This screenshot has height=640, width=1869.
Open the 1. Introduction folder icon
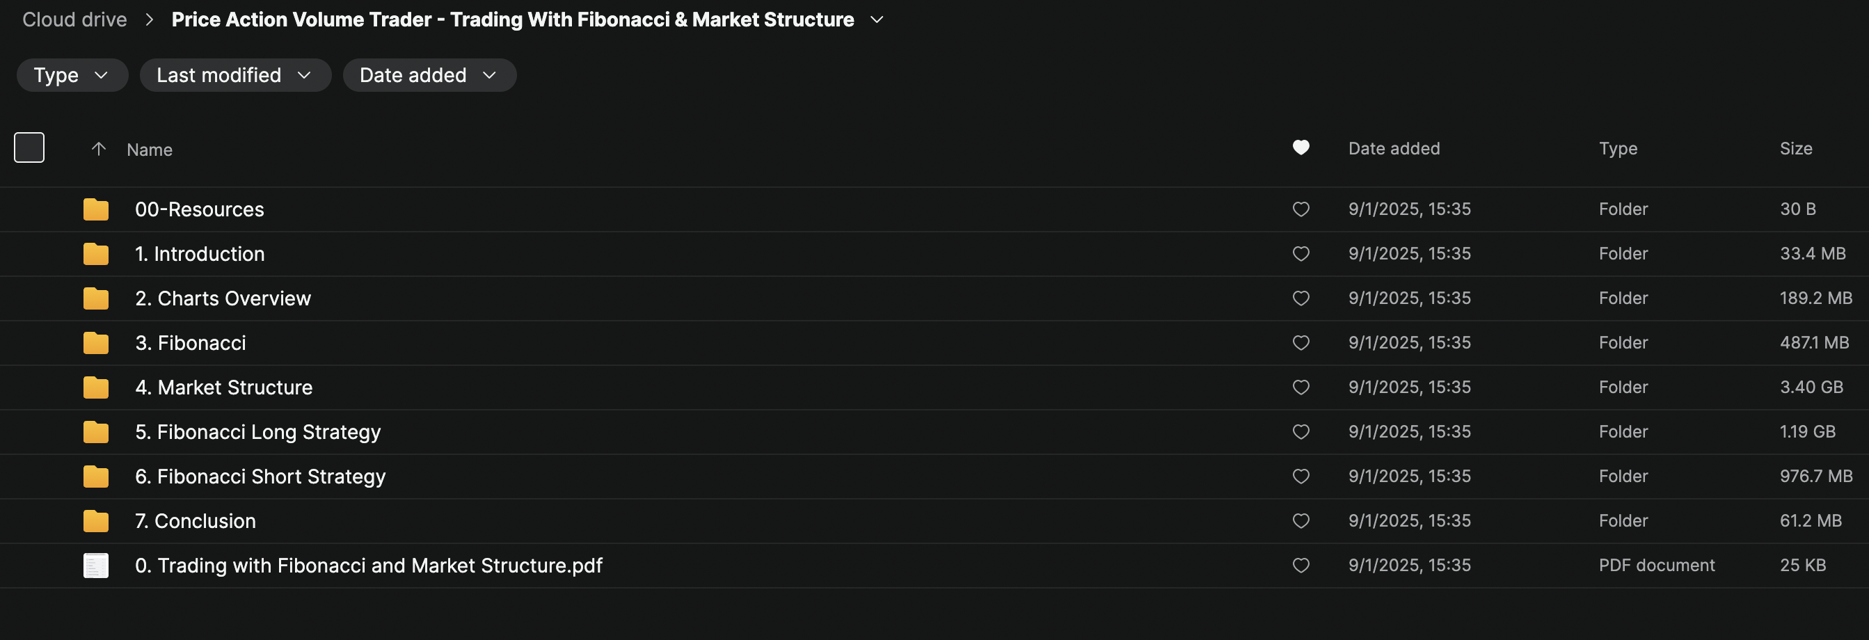click(x=95, y=253)
